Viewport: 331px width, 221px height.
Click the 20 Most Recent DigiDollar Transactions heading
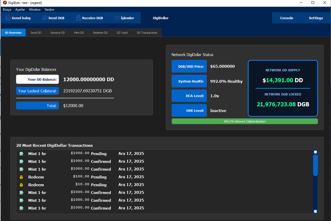point(54,145)
